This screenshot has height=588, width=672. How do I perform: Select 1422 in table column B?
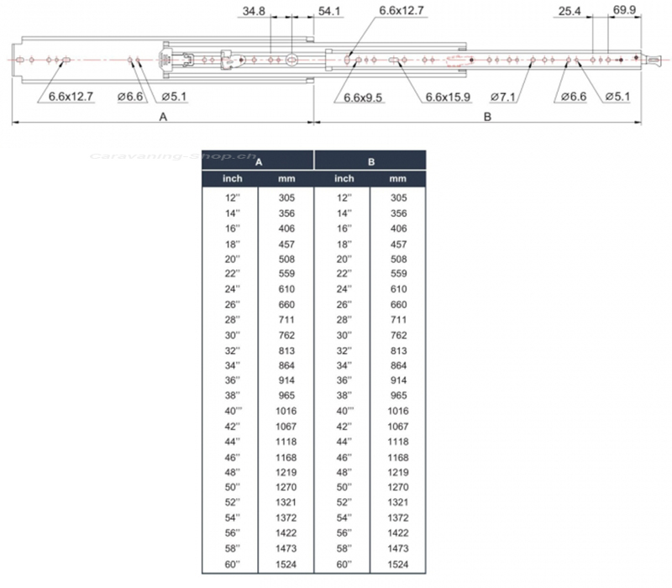coord(398,533)
